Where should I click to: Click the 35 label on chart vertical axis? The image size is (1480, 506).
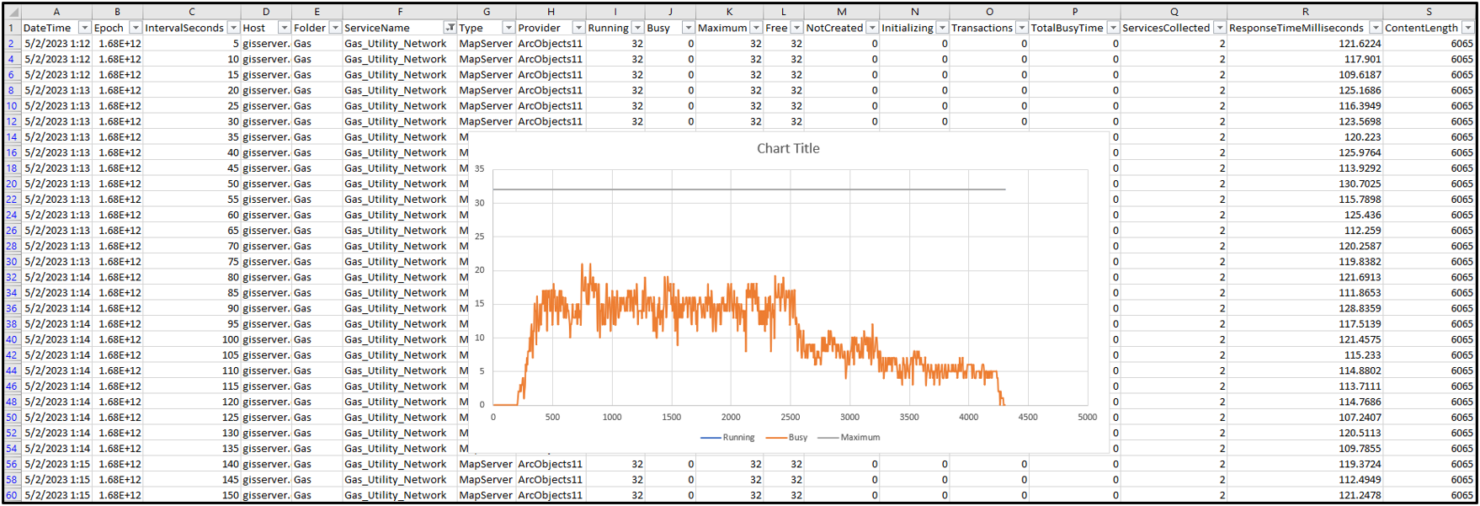click(479, 168)
